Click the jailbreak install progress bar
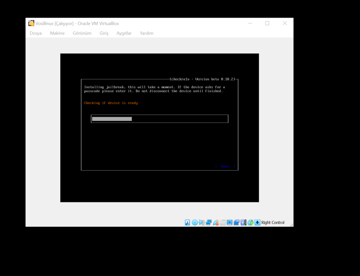The width and height of the screenshot is (360, 276). click(x=159, y=119)
